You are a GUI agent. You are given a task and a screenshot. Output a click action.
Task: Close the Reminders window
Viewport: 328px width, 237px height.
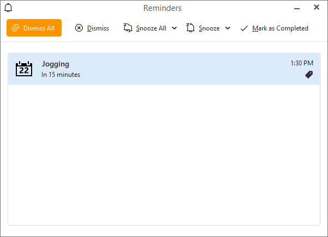[317, 7]
